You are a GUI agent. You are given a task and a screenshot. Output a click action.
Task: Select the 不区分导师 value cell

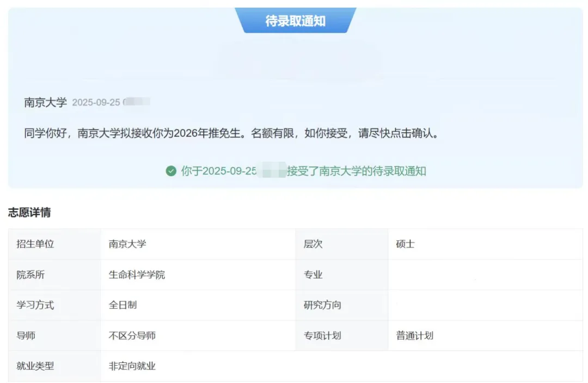pyautogui.click(x=198, y=336)
